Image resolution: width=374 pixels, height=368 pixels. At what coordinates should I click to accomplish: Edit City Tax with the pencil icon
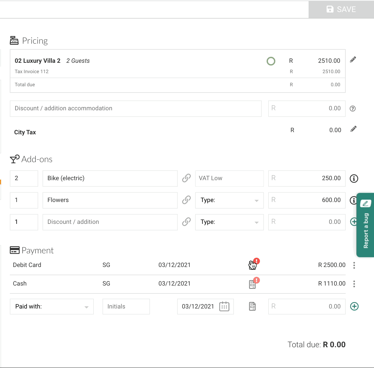353,129
